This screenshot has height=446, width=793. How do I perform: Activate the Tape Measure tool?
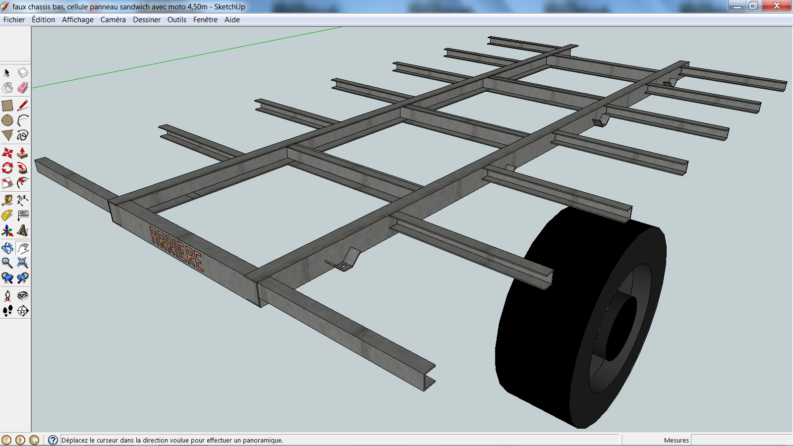pos(7,200)
